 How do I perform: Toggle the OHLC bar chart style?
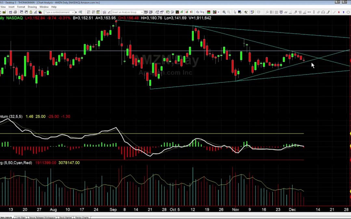coord(182,12)
